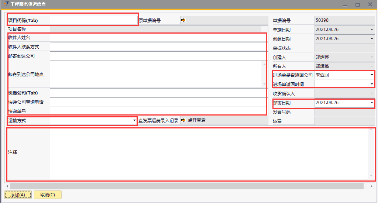378x203 pixels.
Task: Click the 注释 notes text area
Action: pos(209,153)
